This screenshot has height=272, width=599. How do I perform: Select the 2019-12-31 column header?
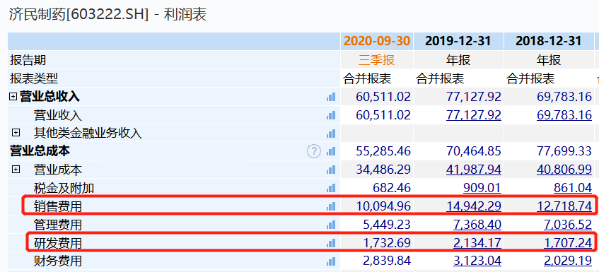pos(458,41)
